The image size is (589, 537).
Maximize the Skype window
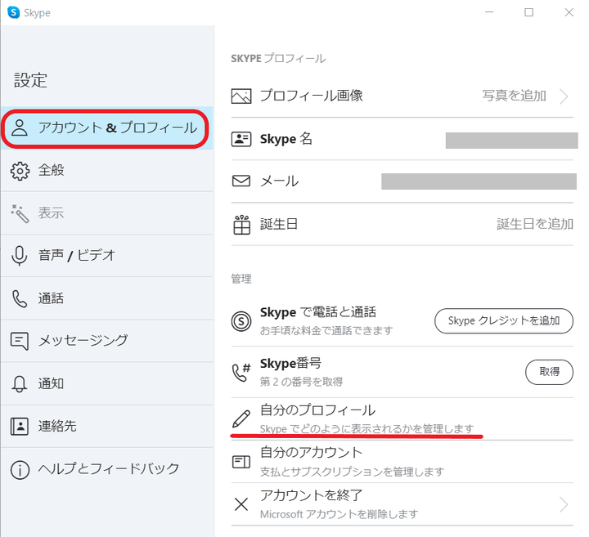pos(529,12)
